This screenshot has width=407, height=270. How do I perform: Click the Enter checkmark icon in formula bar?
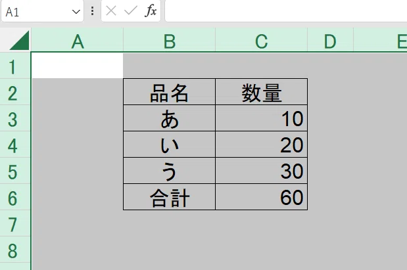pos(131,11)
